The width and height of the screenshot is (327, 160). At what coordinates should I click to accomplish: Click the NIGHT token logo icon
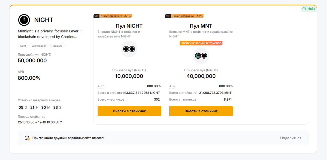[x=24, y=20]
